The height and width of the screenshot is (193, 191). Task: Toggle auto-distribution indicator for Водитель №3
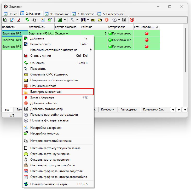click(110, 33)
